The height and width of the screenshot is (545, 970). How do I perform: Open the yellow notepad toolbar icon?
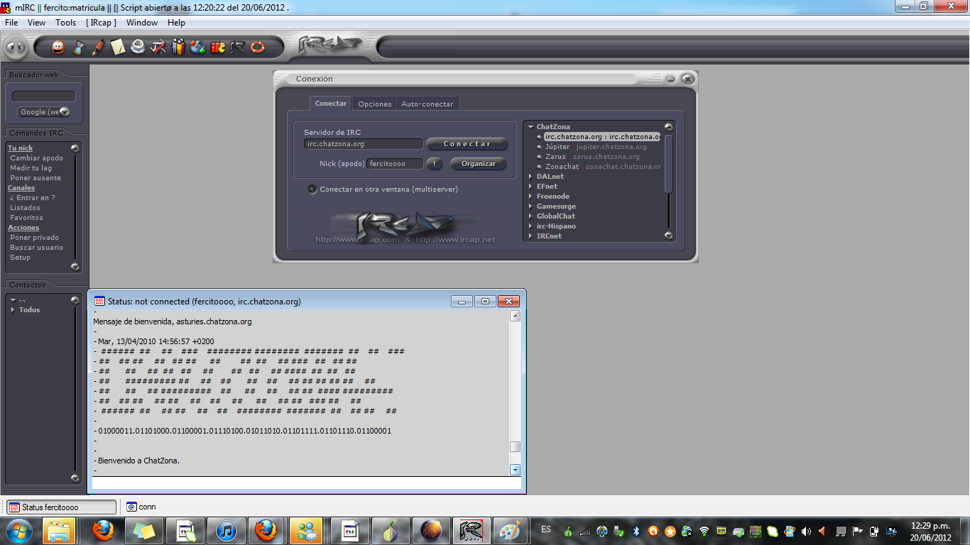click(x=118, y=48)
